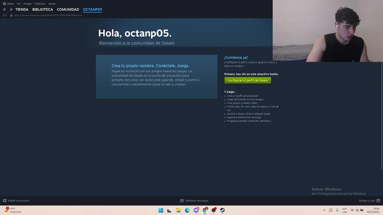Click the plus icon beside Añadir un producto

click(x=4, y=201)
